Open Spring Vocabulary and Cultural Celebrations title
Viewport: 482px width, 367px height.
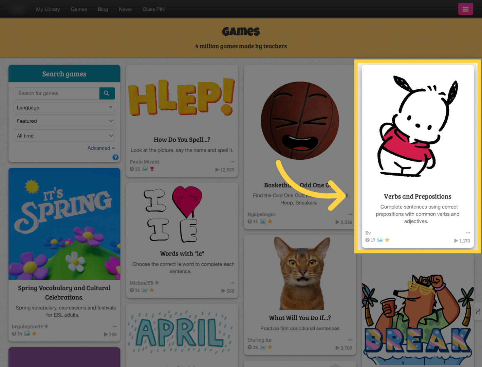pos(64,293)
